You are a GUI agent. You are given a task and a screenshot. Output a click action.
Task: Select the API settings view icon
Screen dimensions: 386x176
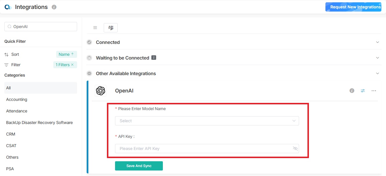111,28
